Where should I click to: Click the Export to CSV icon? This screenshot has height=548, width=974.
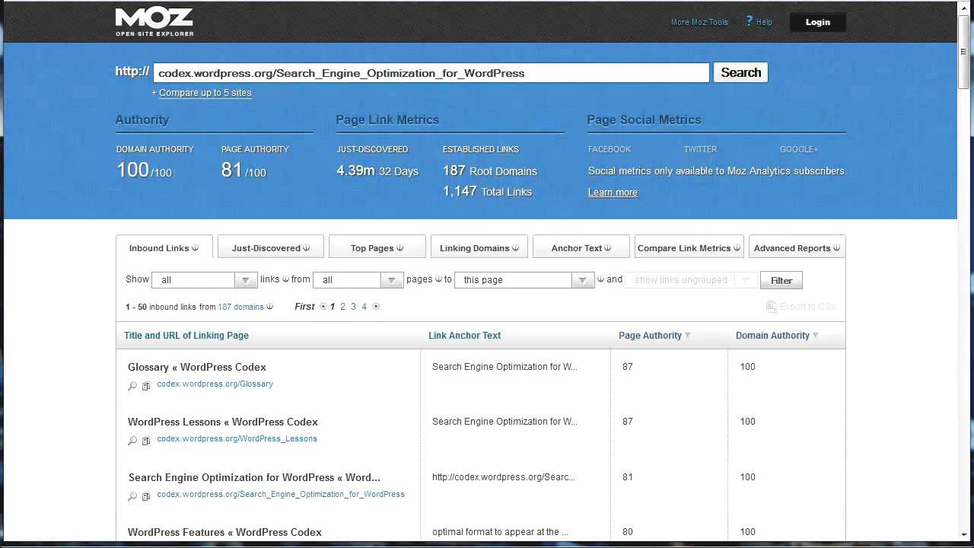[772, 307]
